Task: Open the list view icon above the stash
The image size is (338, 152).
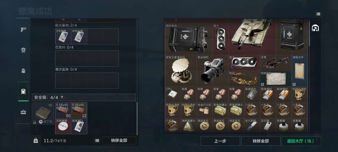Action: (318, 14)
